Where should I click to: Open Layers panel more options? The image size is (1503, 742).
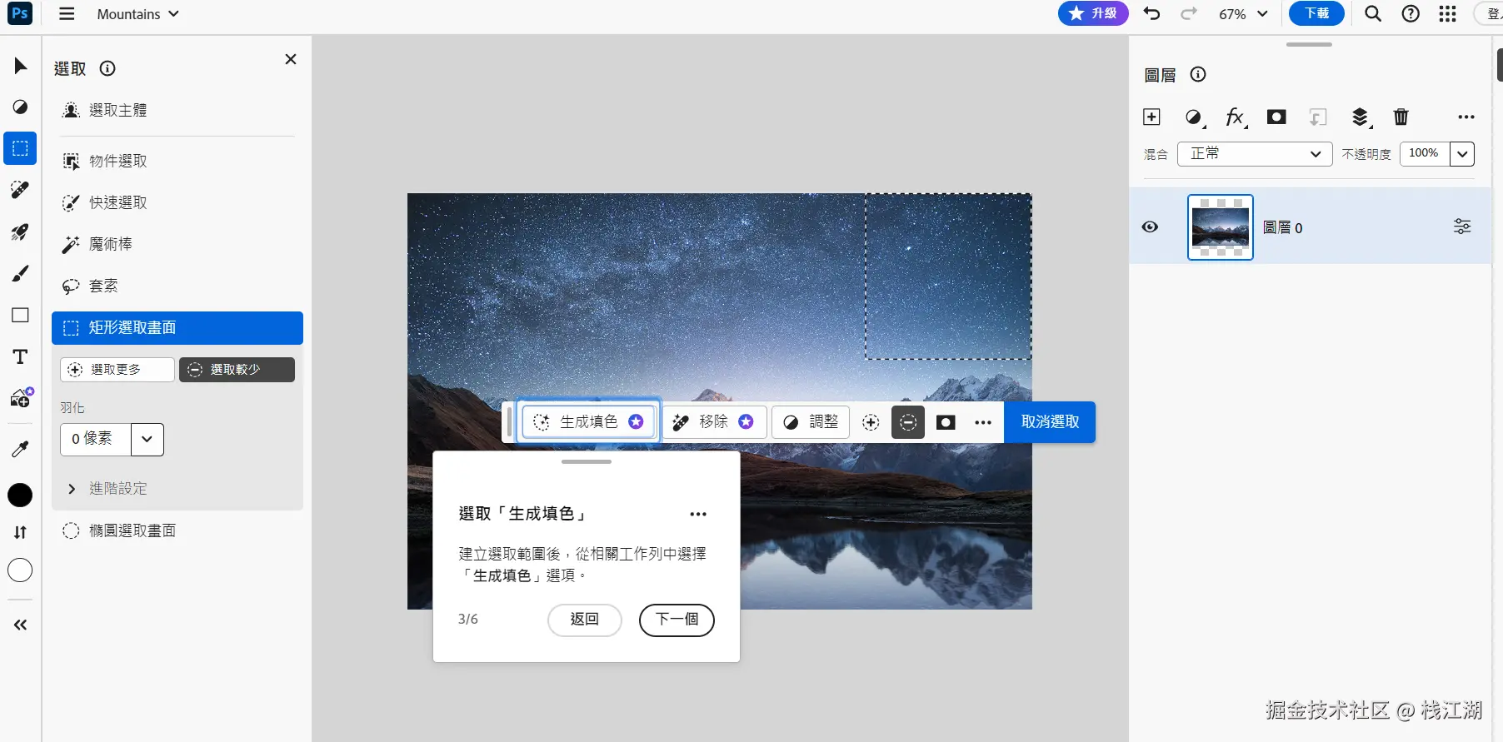(1466, 117)
